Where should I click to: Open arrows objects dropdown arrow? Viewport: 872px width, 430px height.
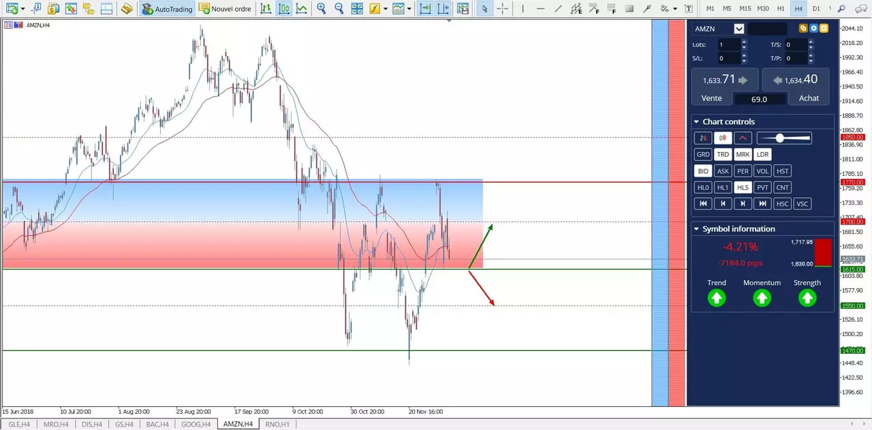pyautogui.click(x=675, y=9)
